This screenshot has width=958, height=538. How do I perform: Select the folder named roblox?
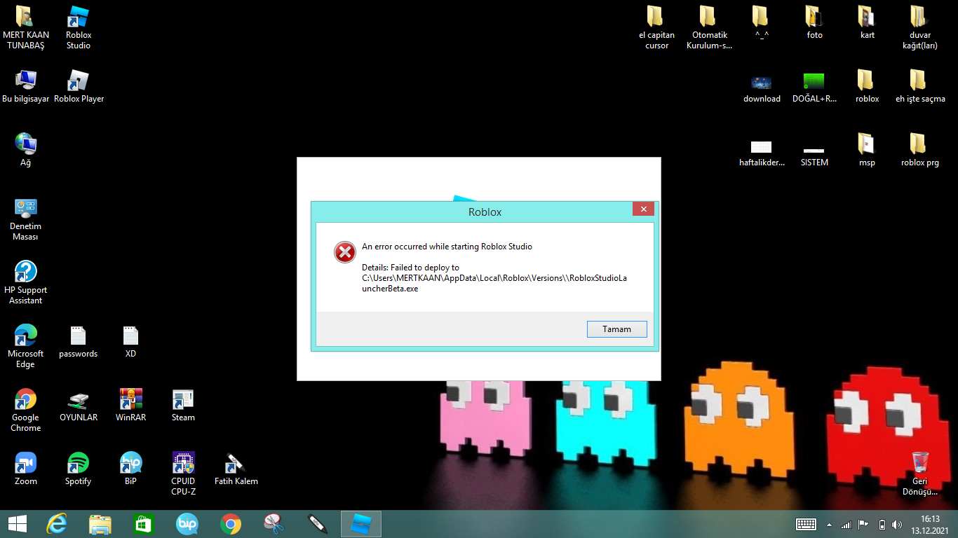(x=867, y=87)
